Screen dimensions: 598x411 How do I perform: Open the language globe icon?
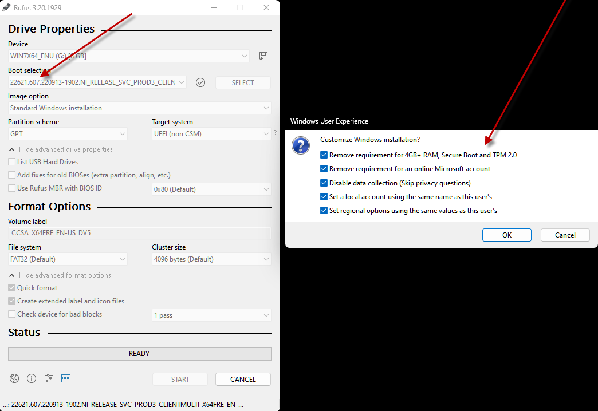14,378
